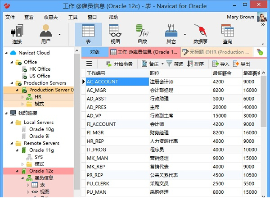270x205 pixels.
Task: Select the 表 (Table) toolbar icon
Action: point(88,34)
